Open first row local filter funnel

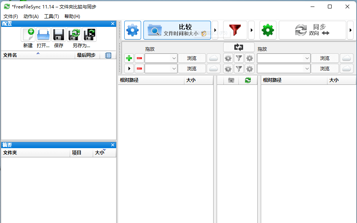(239, 58)
